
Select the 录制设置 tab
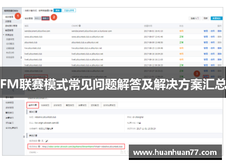(x=57, y=105)
